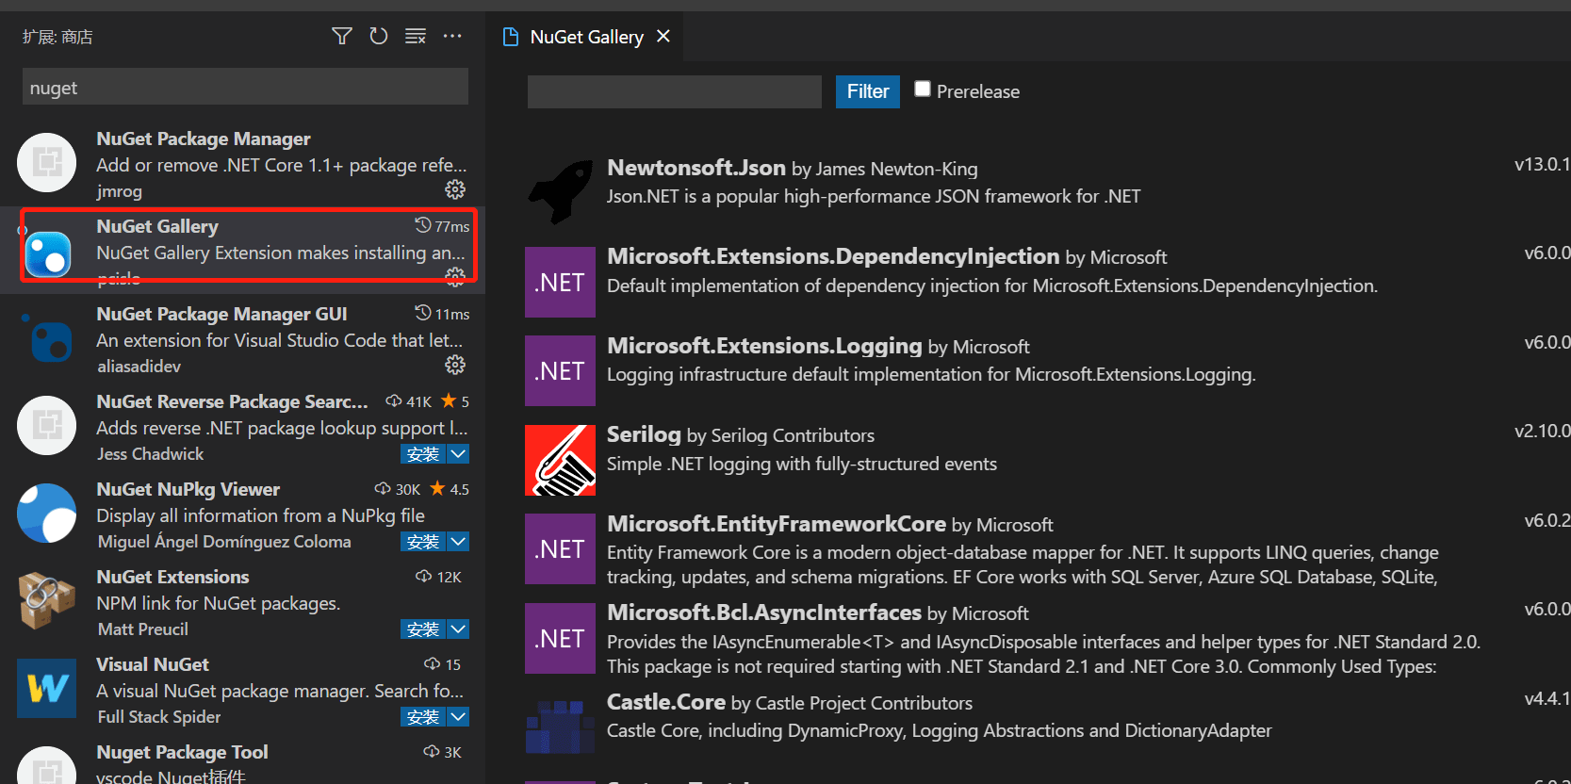The height and width of the screenshot is (784, 1571).
Task: Switch to the NuGet Gallery tab
Action: (587, 37)
